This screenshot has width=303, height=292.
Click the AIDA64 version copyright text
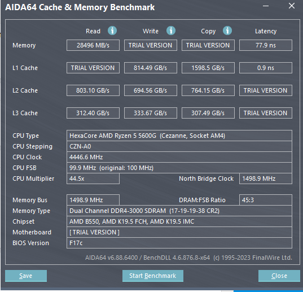188,258
